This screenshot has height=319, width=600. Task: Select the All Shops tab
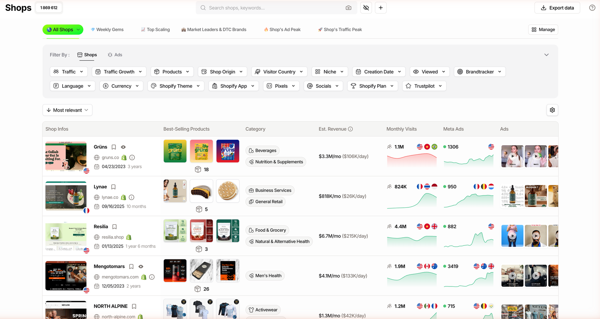(63, 30)
